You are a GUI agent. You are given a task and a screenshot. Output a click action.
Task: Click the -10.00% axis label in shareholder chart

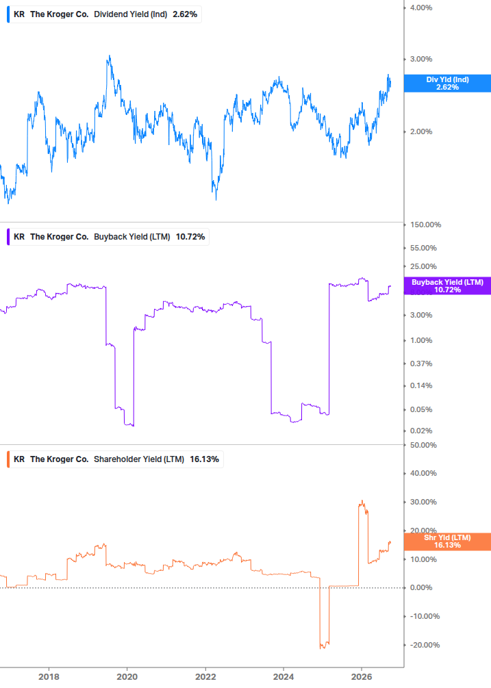[x=425, y=617]
